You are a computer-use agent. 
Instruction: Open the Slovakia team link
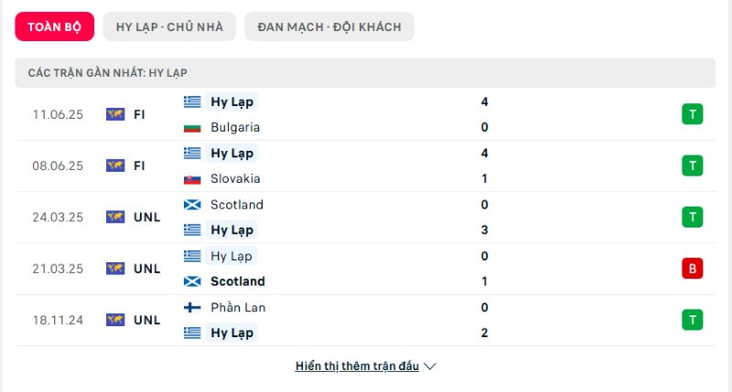(x=235, y=179)
